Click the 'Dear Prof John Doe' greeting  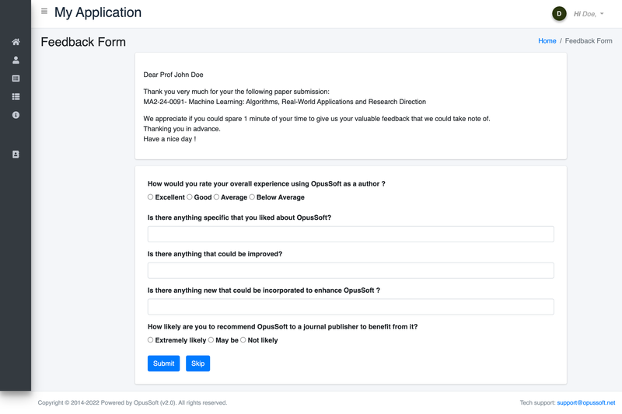pos(173,75)
